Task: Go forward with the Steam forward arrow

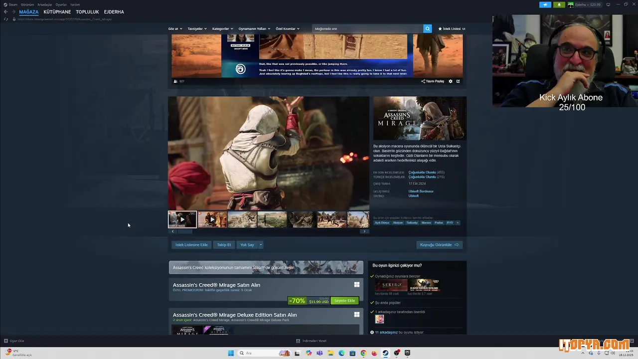Action: (x=13, y=12)
